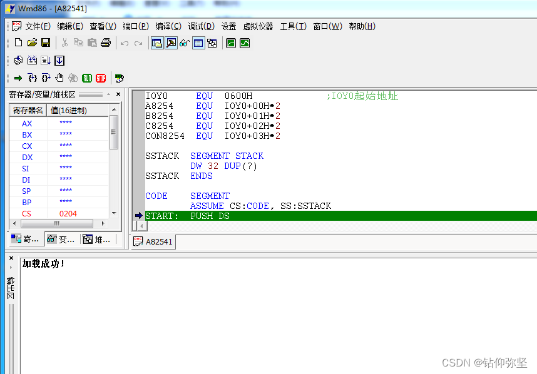This screenshot has width=537, height=374.
Task: Click the 值(16进制) column header
Action: click(x=78, y=111)
